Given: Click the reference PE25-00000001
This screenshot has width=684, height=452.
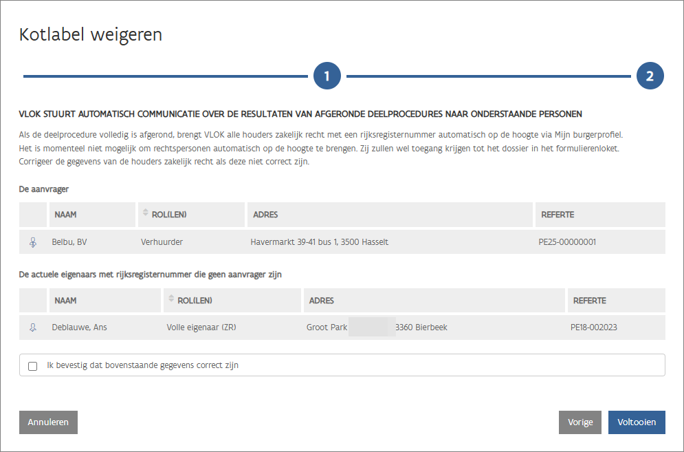Looking at the screenshot, I should click(567, 242).
